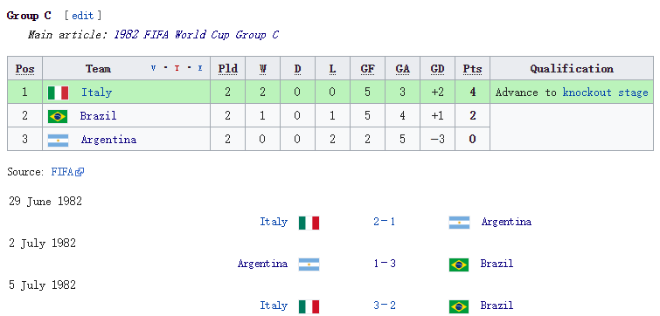Click the Pos column header abbreviation

coord(24,69)
